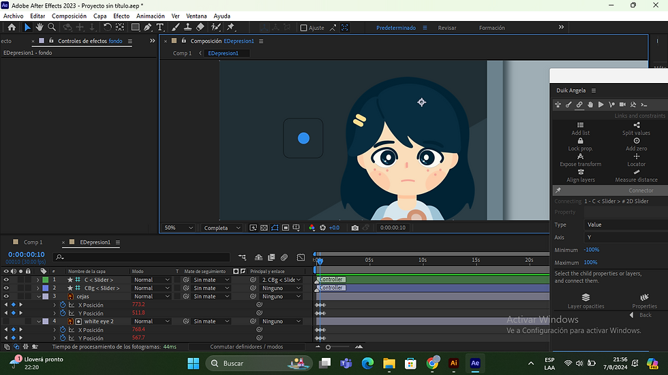Screen dimensions: 668x375
Task: Select the Eraser tool
Action: coord(200,27)
